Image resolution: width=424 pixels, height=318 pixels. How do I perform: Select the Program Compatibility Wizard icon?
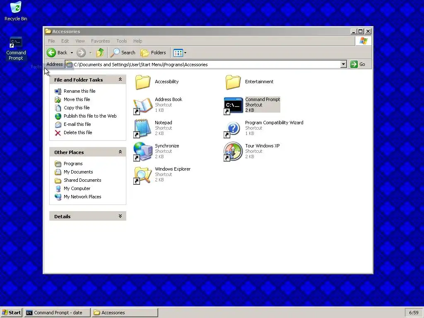pyautogui.click(x=232, y=129)
